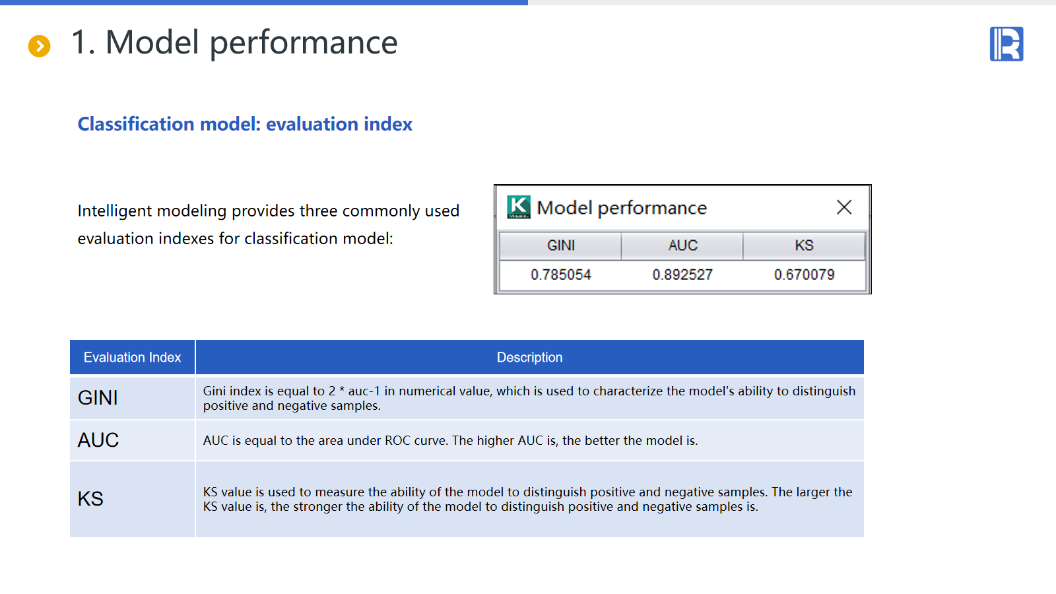Select the GINI row label cell
The image size is (1056, 594).
coord(132,398)
